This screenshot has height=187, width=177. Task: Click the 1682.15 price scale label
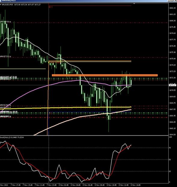pyautogui.click(x=172, y=8)
